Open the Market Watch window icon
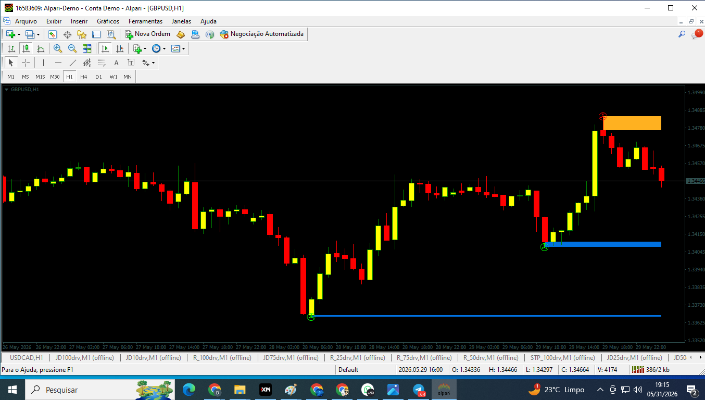This screenshot has width=705, height=400. point(53,34)
